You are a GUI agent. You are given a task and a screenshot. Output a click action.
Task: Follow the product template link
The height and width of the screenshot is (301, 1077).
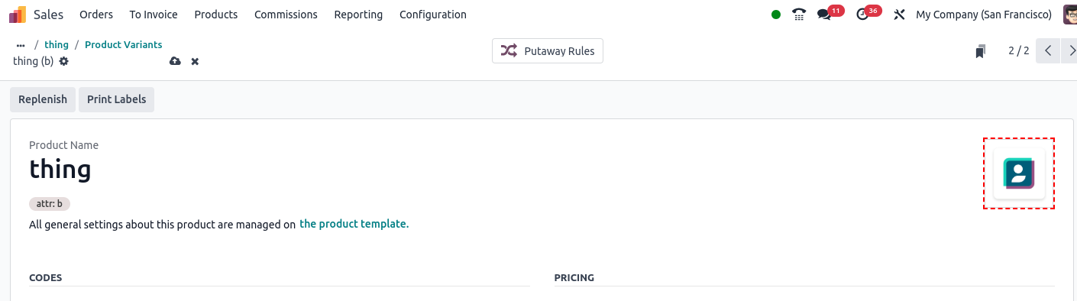(354, 224)
